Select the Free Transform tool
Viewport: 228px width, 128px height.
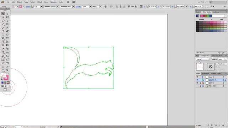pyautogui.click(x=7, y=38)
